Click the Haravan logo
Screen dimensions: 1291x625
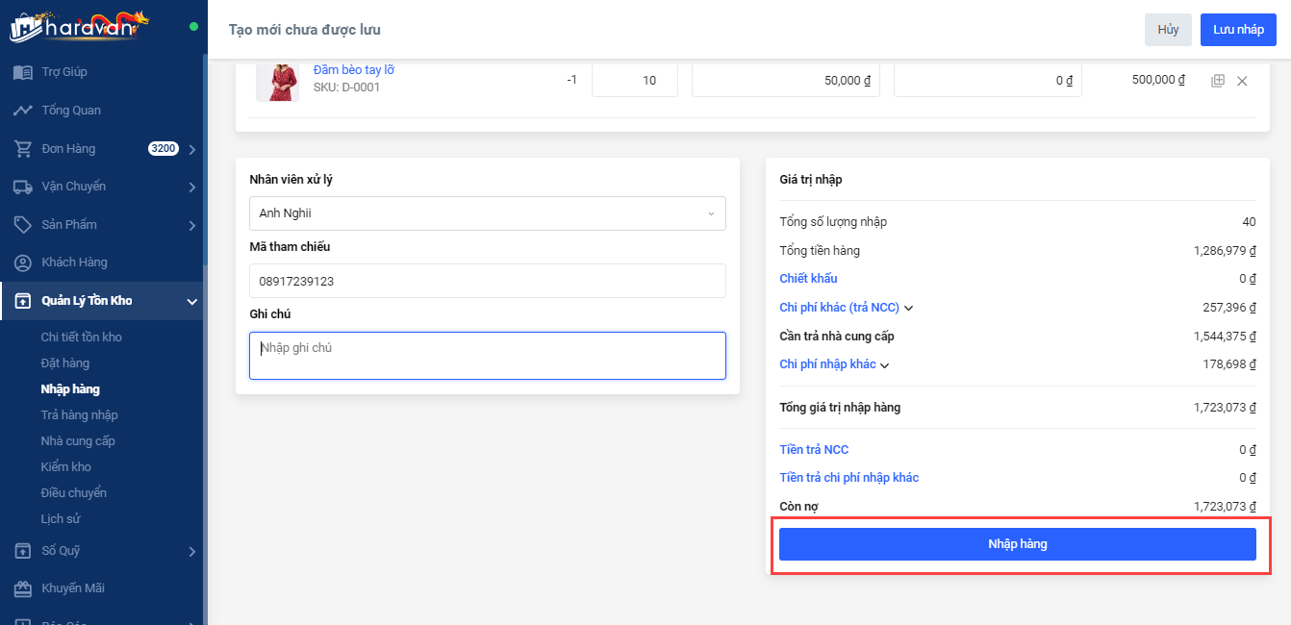click(x=79, y=25)
